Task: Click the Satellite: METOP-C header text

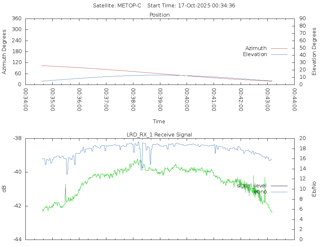Action: [x=117, y=6]
